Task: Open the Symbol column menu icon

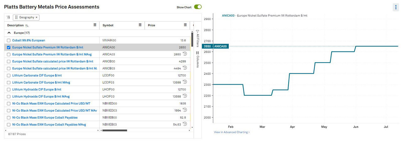Action: [140, 25]
